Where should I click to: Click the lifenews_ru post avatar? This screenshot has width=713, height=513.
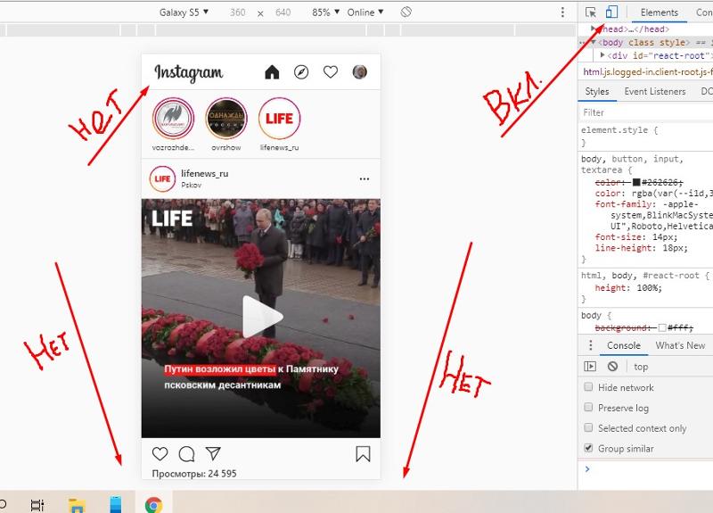point(162,179)
